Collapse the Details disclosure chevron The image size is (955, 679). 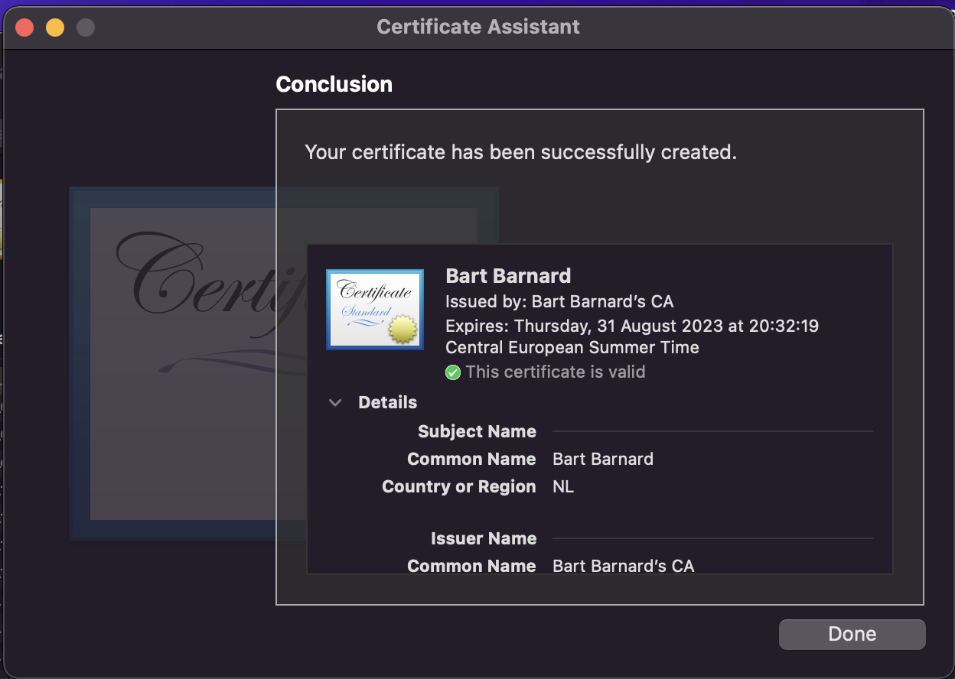(335, 403)
